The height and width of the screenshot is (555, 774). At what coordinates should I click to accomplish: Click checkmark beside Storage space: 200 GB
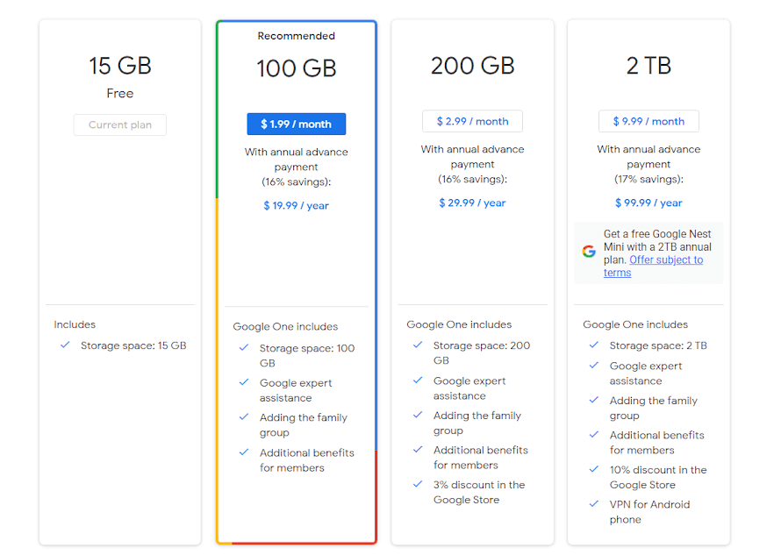418,345
